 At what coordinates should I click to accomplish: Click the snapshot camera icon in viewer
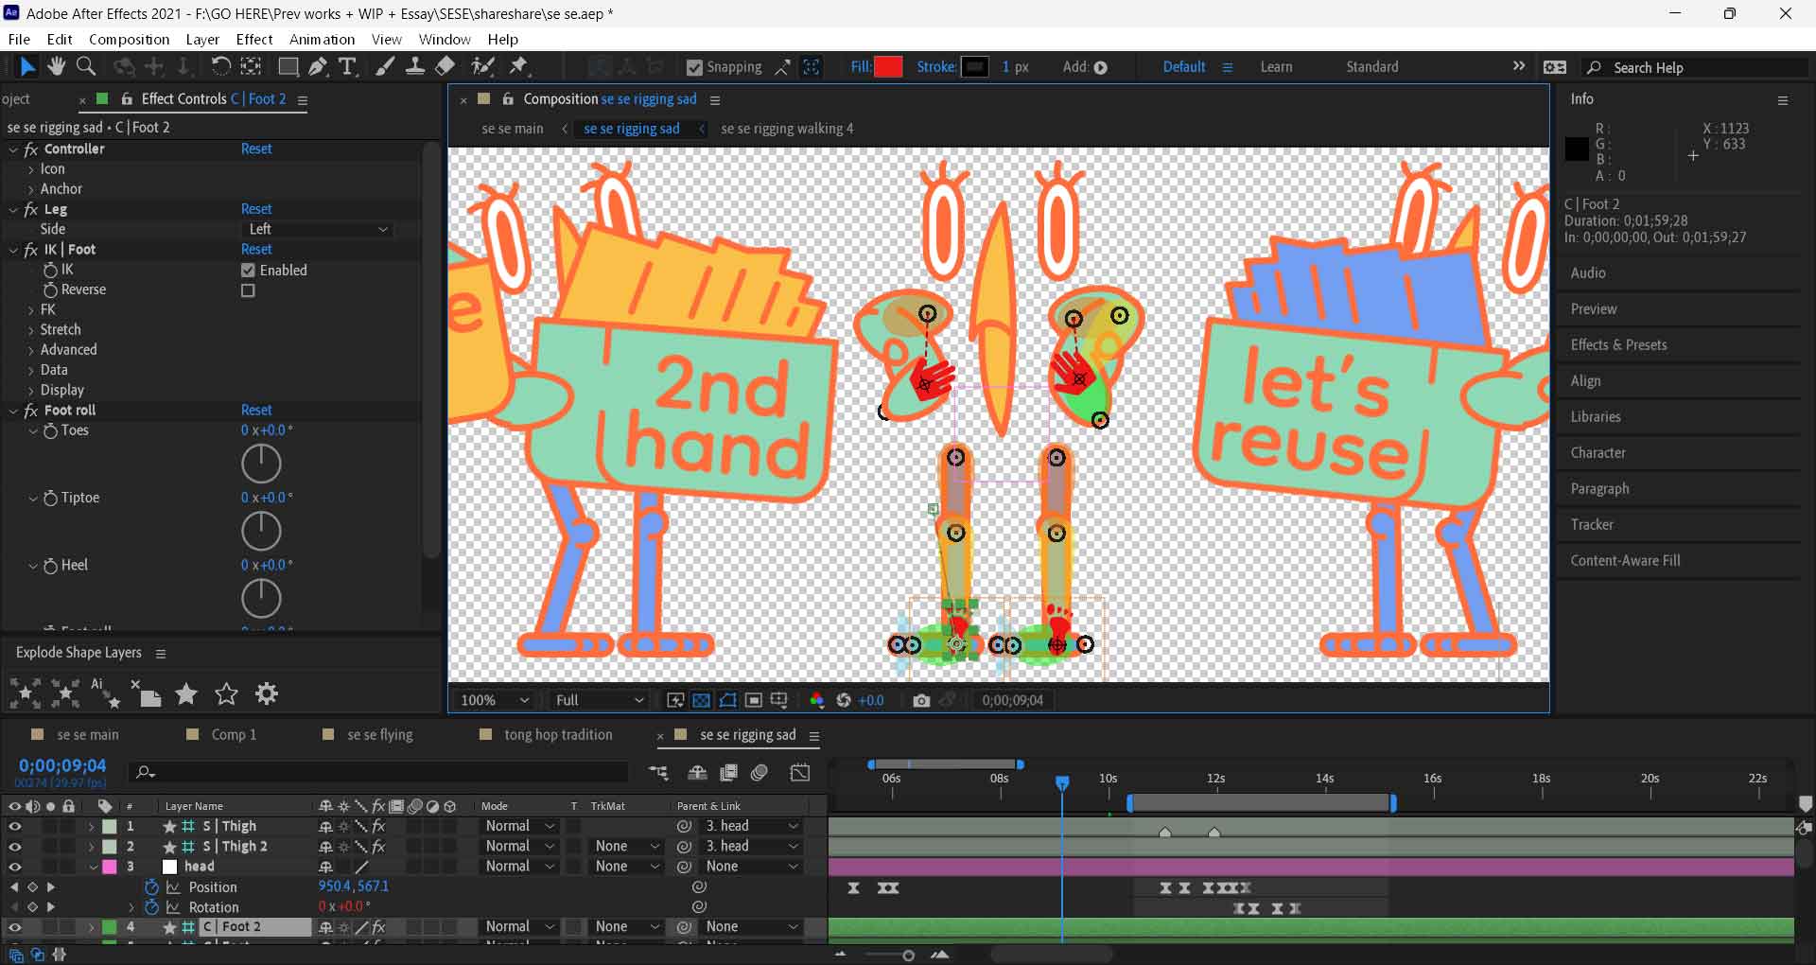pos(921,700)
